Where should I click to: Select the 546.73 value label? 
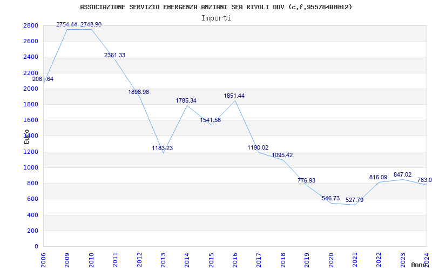pos(330,198)
